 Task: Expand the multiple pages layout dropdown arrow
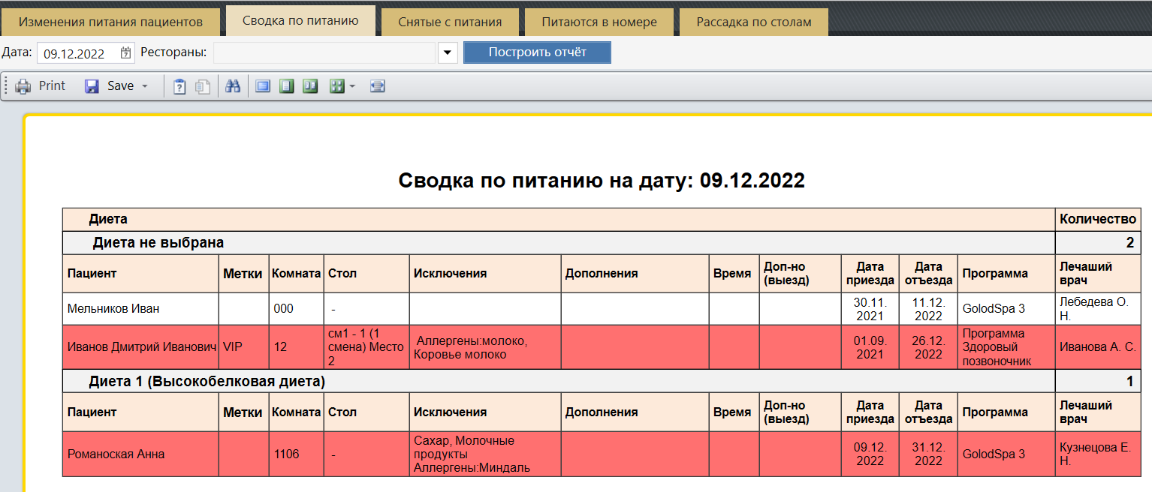click(x=351, y=86)
